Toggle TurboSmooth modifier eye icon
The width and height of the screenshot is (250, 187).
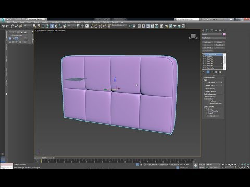[x=204, y=55]
